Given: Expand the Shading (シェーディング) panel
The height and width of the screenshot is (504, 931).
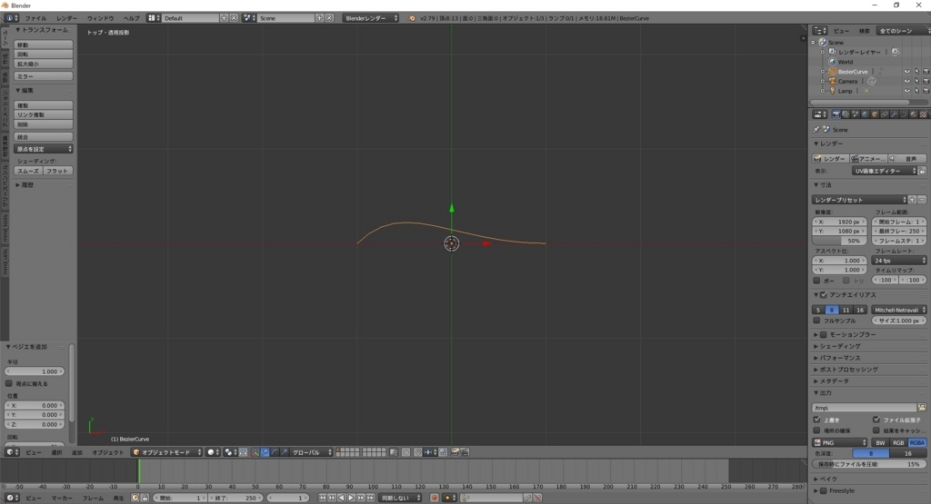Looking at the screenshot, I should [x=840, y=346].
